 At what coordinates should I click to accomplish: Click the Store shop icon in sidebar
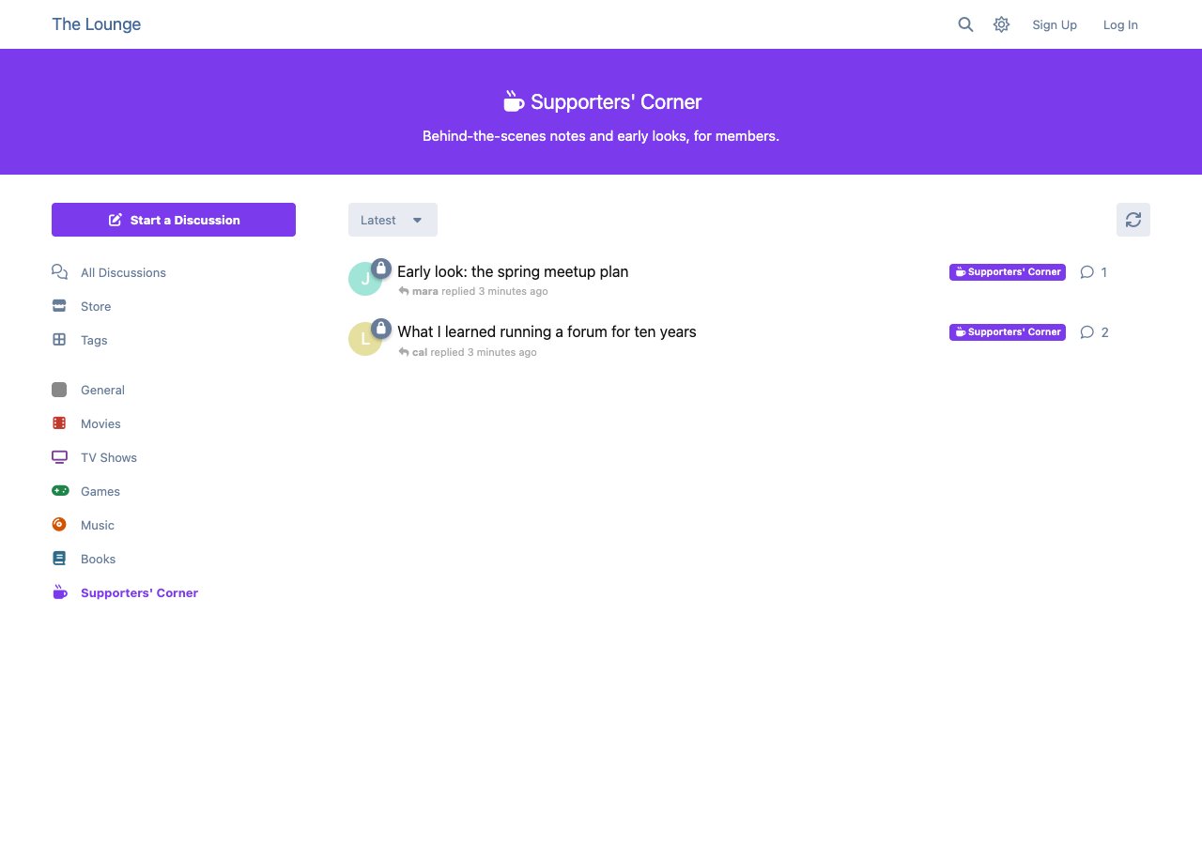[x=59, y=306]
